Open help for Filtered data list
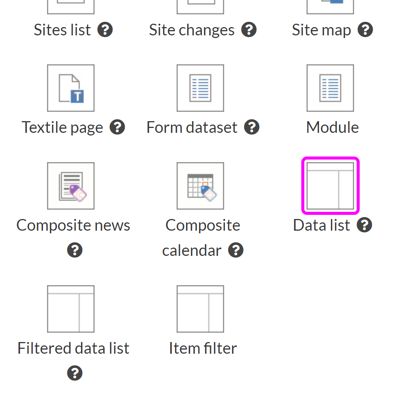 coord(75,373)
